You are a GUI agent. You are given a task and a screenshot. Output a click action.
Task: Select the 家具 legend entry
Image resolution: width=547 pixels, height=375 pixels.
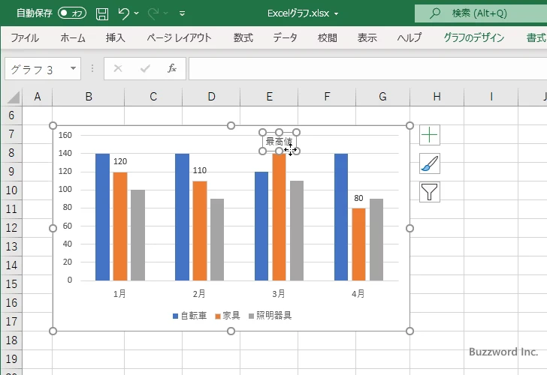(x=228, y=316)
